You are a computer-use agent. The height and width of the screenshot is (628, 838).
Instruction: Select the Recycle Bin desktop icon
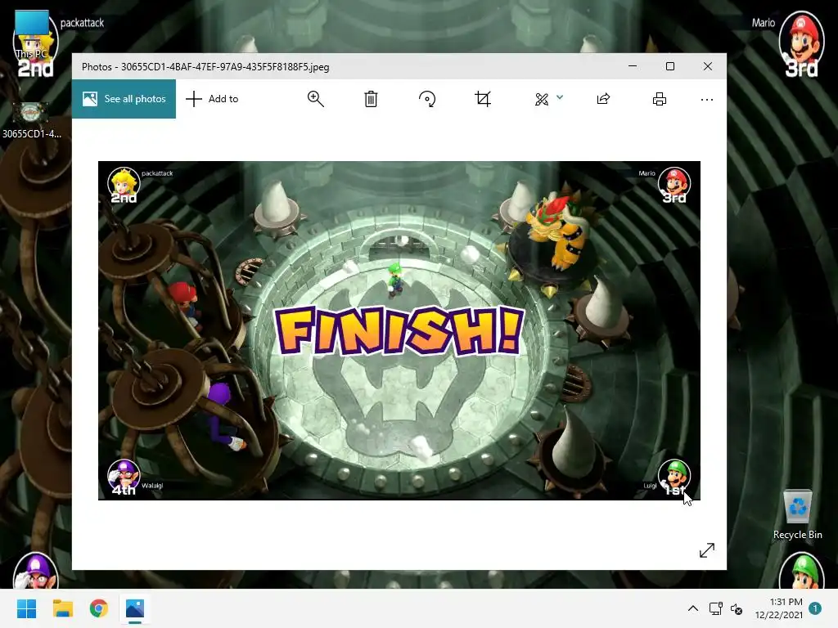[797, 515]
